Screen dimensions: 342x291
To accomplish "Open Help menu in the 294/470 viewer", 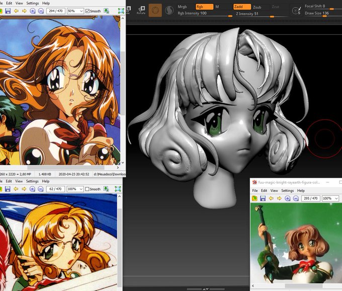I will pyautogui.click(x=46, y=3).
